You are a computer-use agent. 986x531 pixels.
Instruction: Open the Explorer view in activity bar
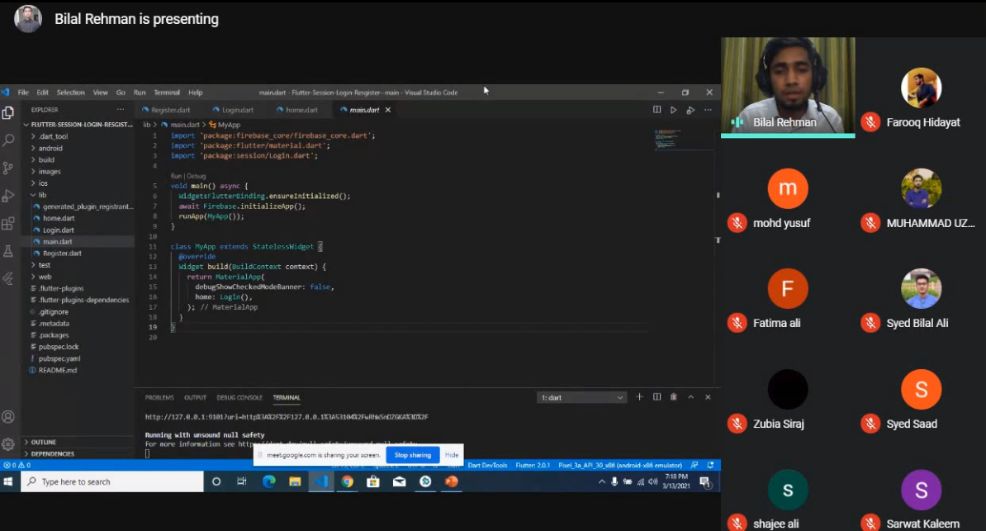8,112
